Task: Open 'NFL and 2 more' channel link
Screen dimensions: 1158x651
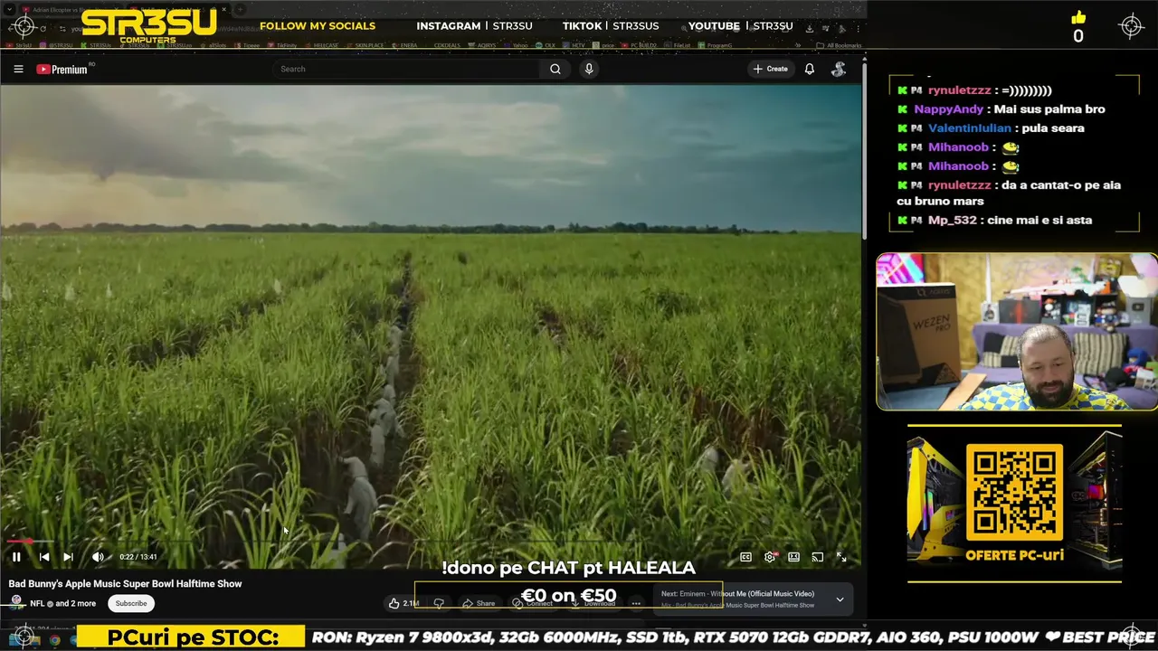Action: tap(62, 603)
